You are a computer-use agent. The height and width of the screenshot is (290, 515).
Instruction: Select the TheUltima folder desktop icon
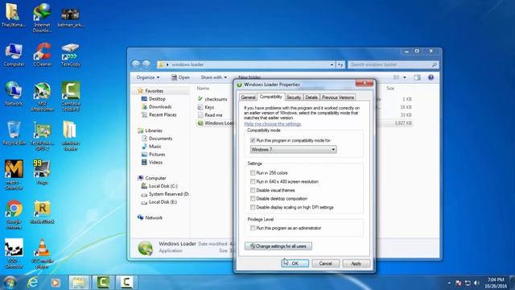click(13, 15)
